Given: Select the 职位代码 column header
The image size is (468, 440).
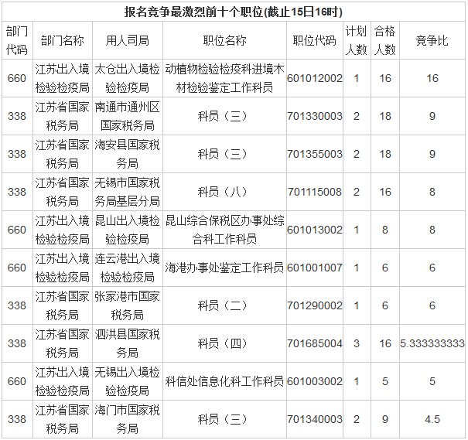Looking at the screenshot, I should pos(315,40).
